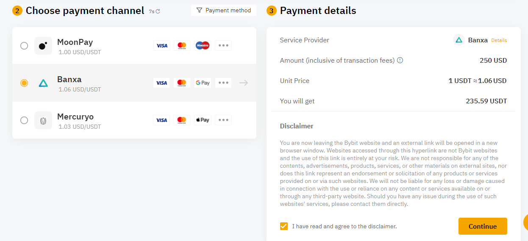The image size is (528, 241).
Task: Click the Mastercard icon in the Mercuryo row
Action: coord(182,120)
